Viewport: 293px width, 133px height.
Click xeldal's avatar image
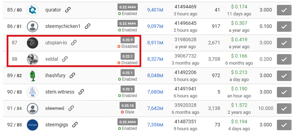coord(33,59)
